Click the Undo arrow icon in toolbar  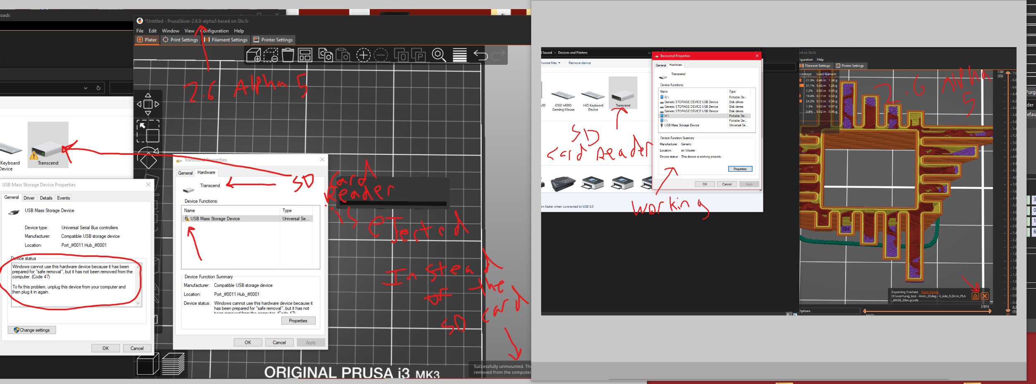point(480,55)
